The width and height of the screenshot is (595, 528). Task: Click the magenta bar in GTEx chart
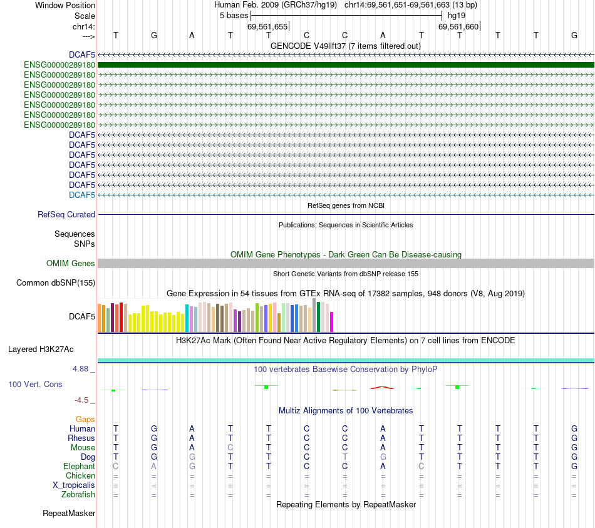click(332, 322)
